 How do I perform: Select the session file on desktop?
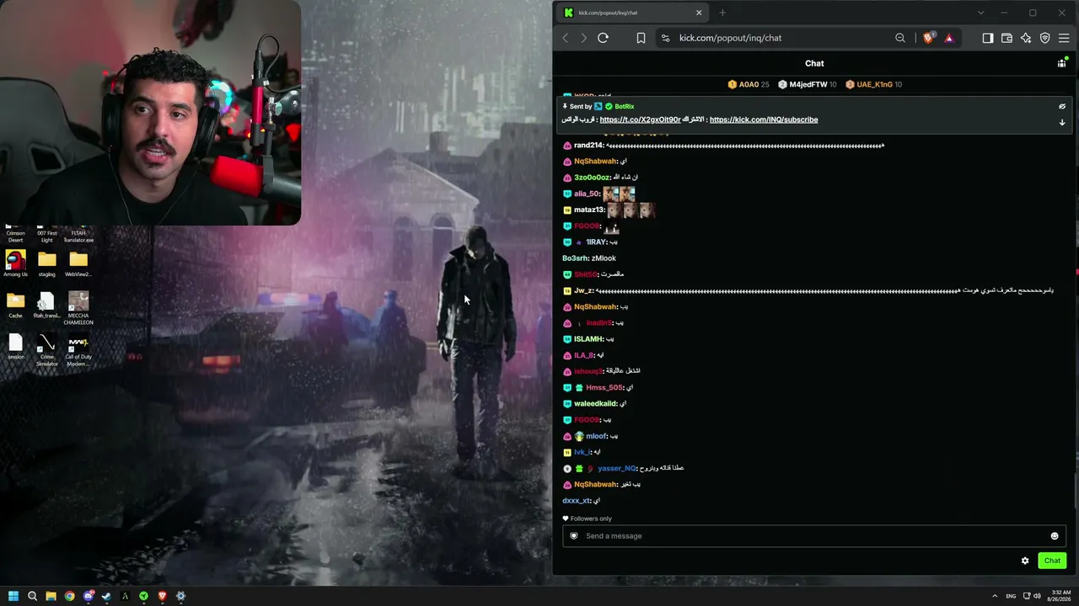(15, 346)
